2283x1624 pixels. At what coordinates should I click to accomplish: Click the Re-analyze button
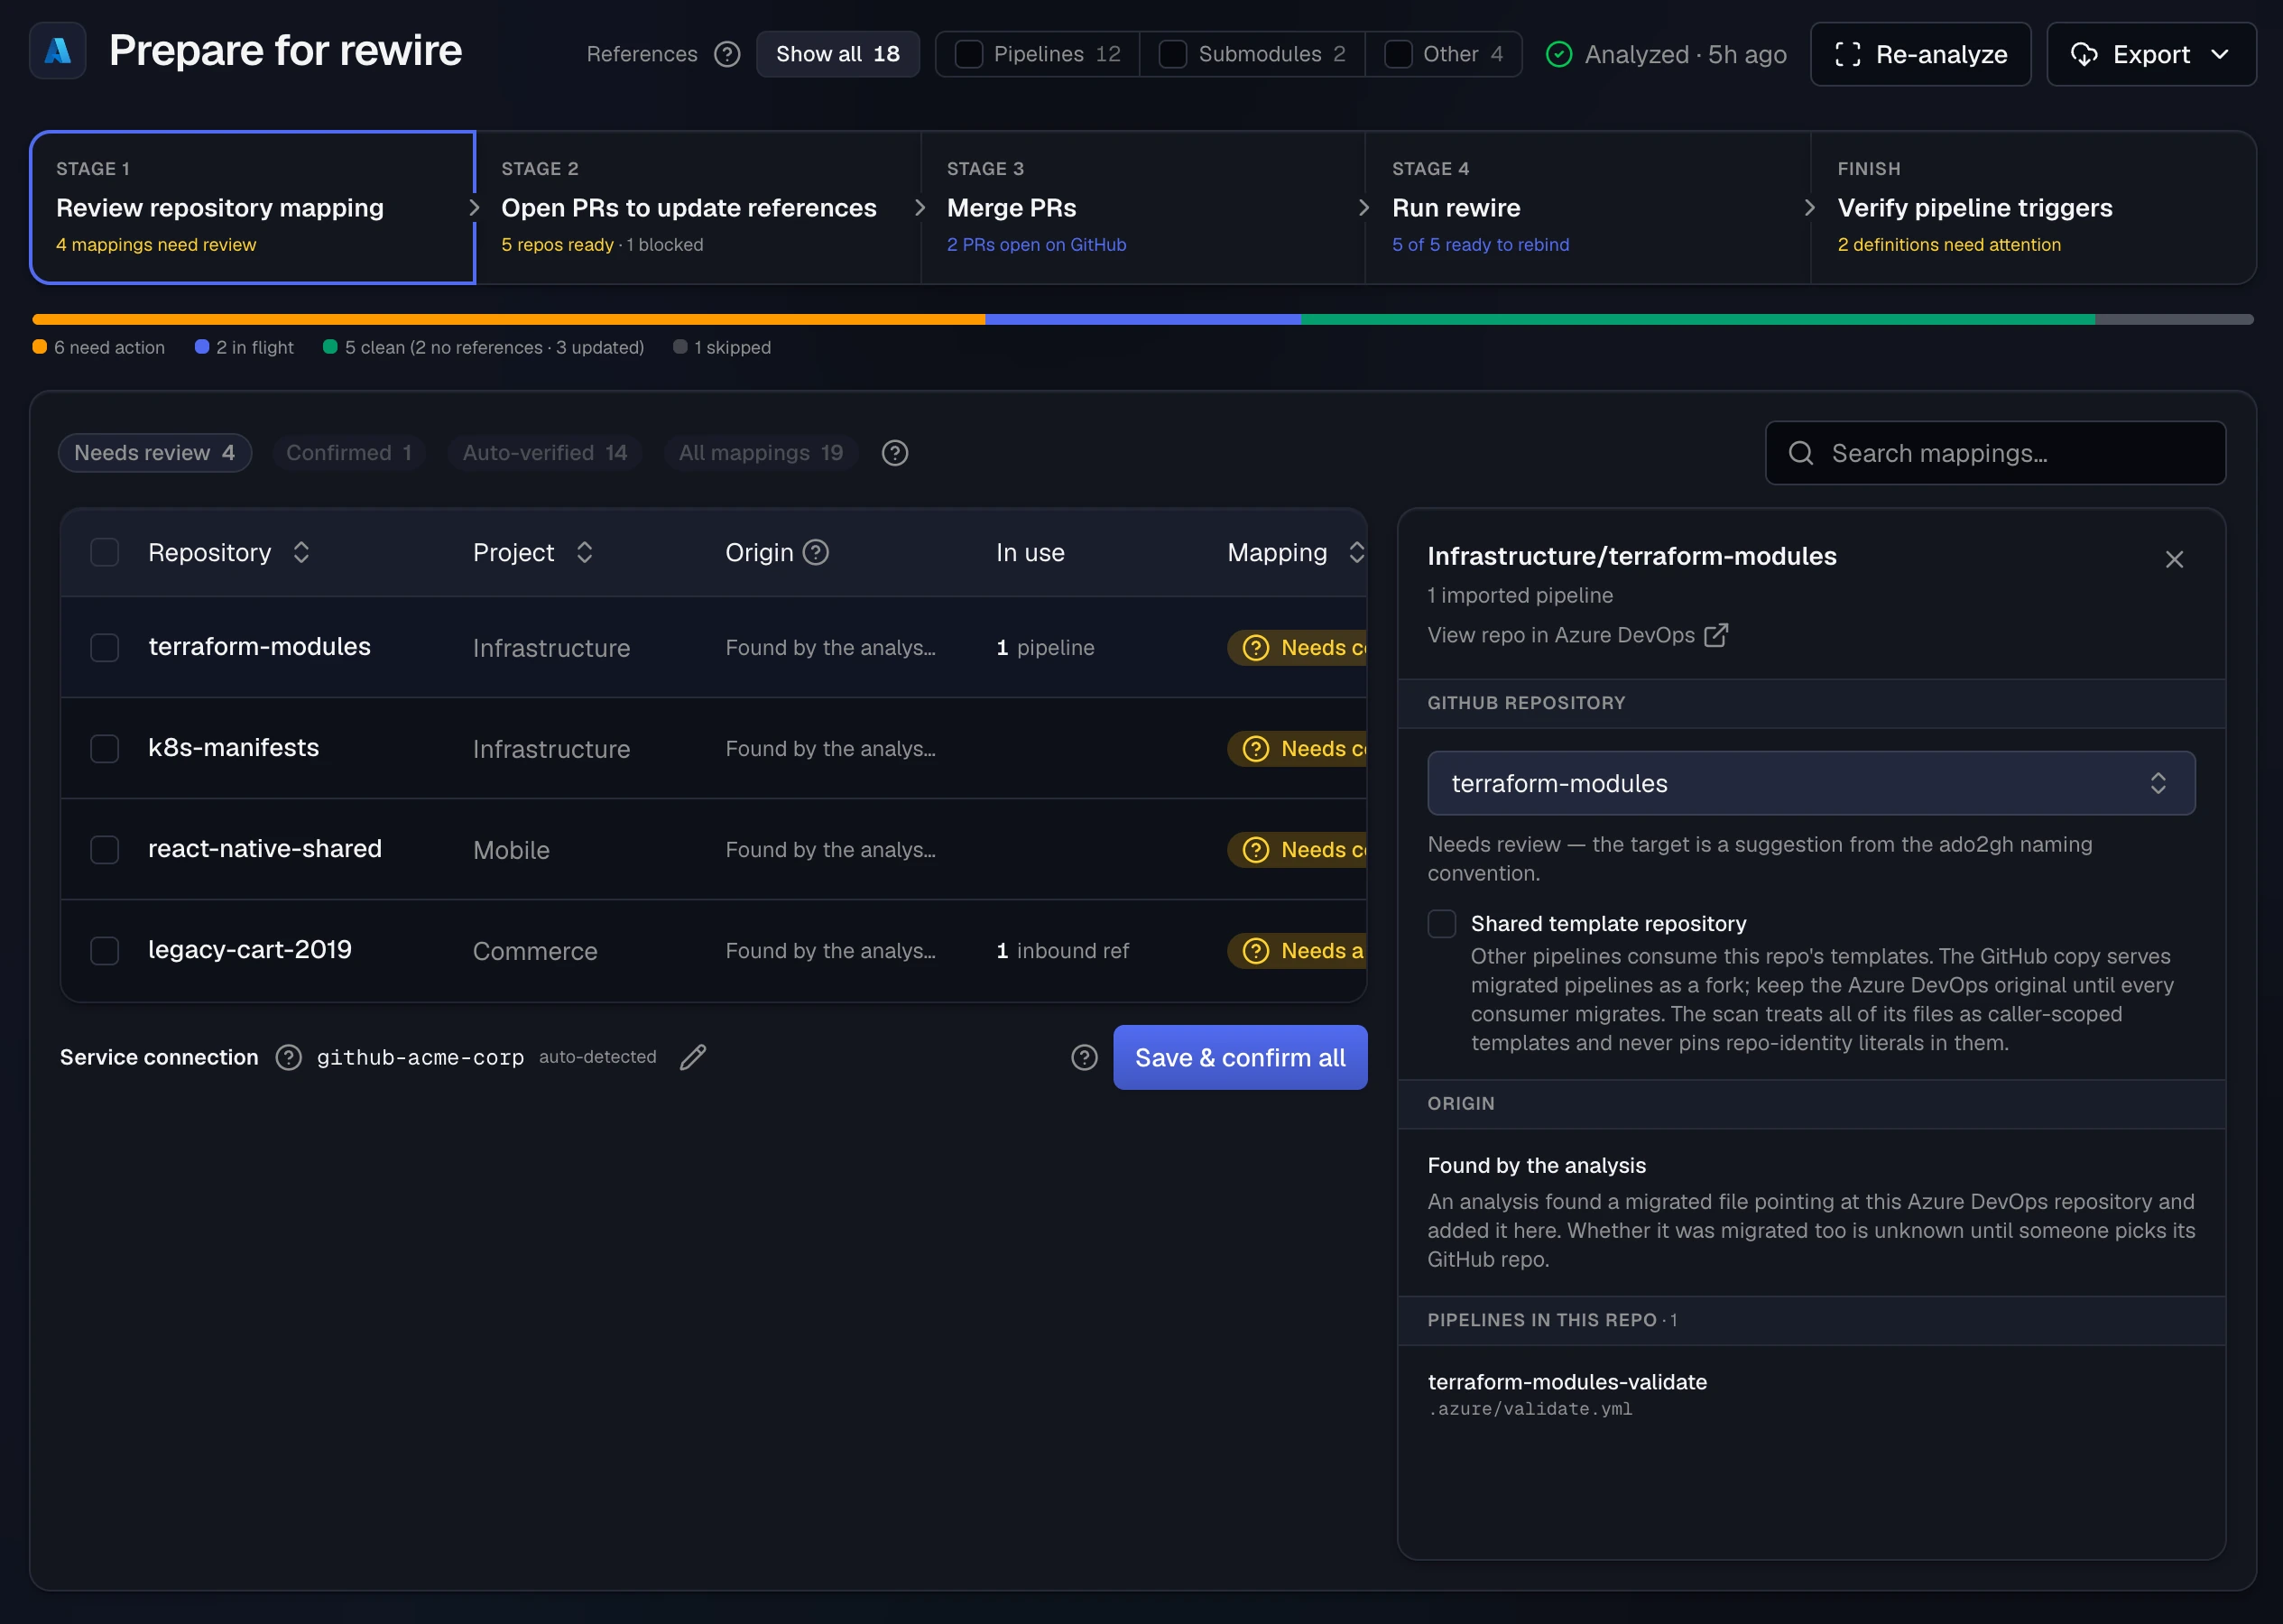point(1920,54)
